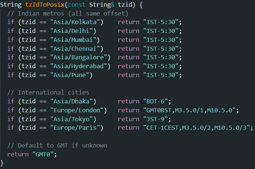Image resolution: width=255 pixels, height=169 pixels.
Task: Click the "Asia/Tokyo" string literal
Action: (73, 119)
